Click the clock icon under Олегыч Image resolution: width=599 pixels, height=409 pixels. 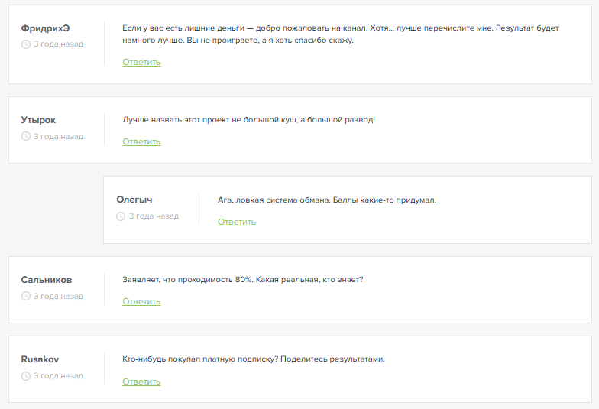[121, 216]
